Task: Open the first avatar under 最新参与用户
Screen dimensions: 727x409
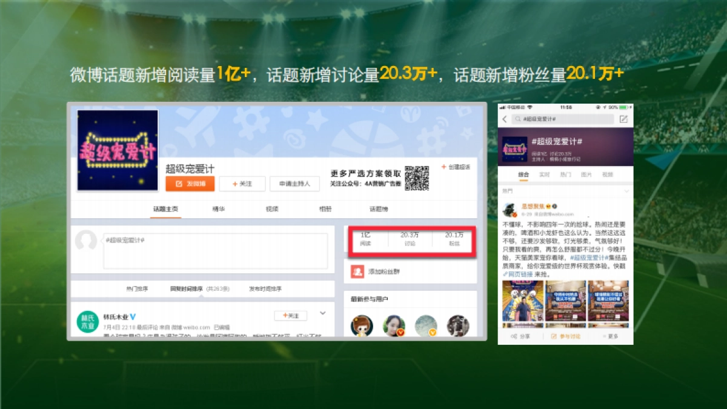Action: click(x=362, y=325)
